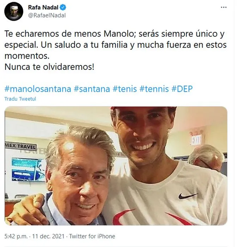The height and width of the screenshot is (247, 237).
Task: Open the #manolosantana hashtag
Action: (38, 89)
